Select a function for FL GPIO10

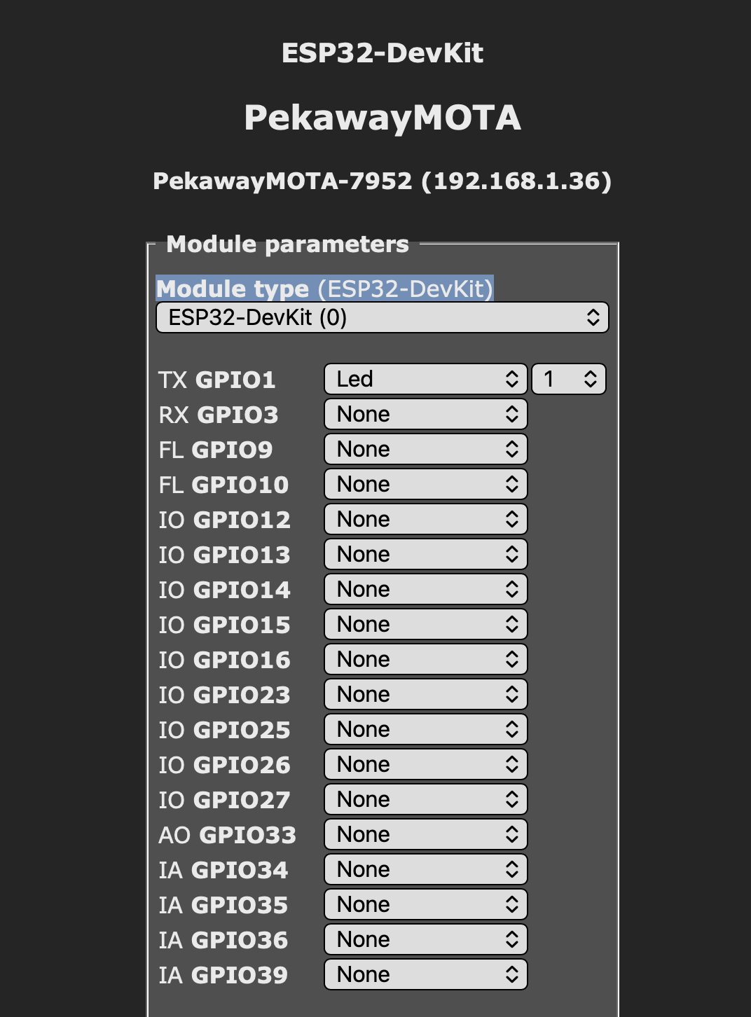425,484
